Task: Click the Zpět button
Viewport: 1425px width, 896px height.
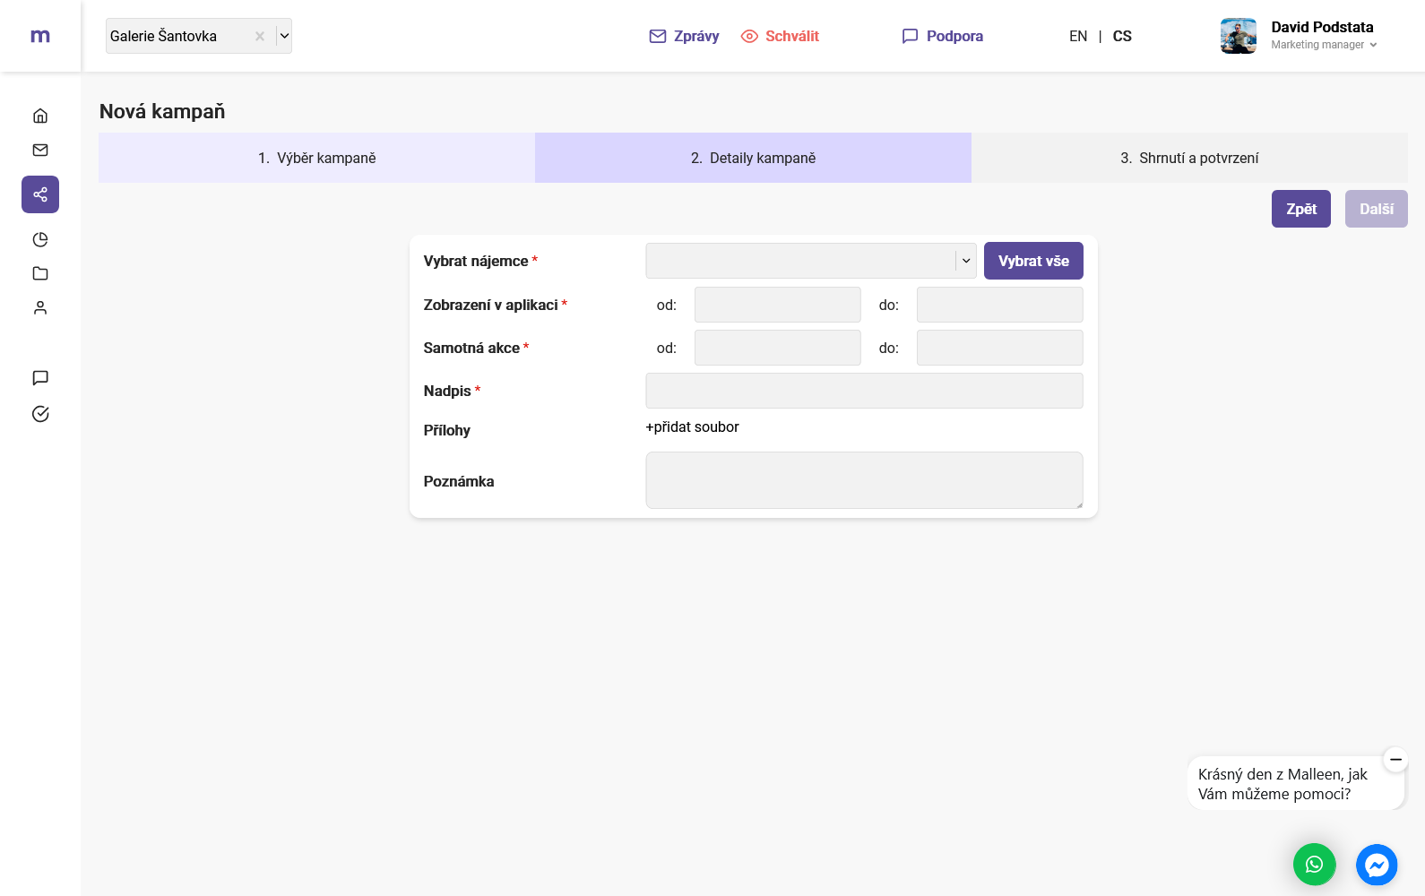Action: (1300, 209)
